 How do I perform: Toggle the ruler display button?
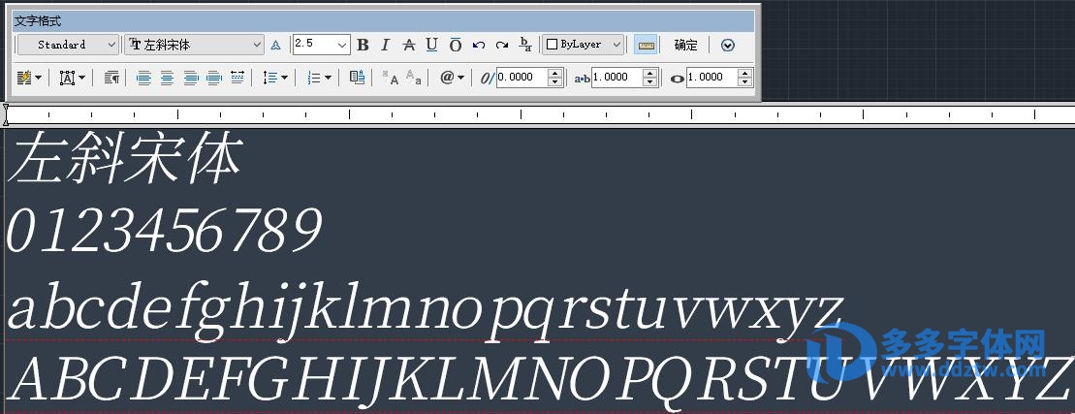coord(647,45)
